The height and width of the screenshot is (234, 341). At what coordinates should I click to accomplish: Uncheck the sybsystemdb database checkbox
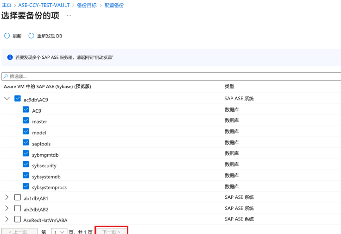(x=26, y=175)
